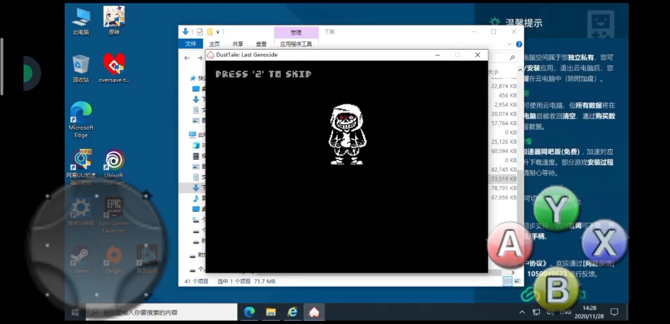Click the DustTale: Last Genocide title bar
Screen dimensions: 670x324
tap(347, 55)
